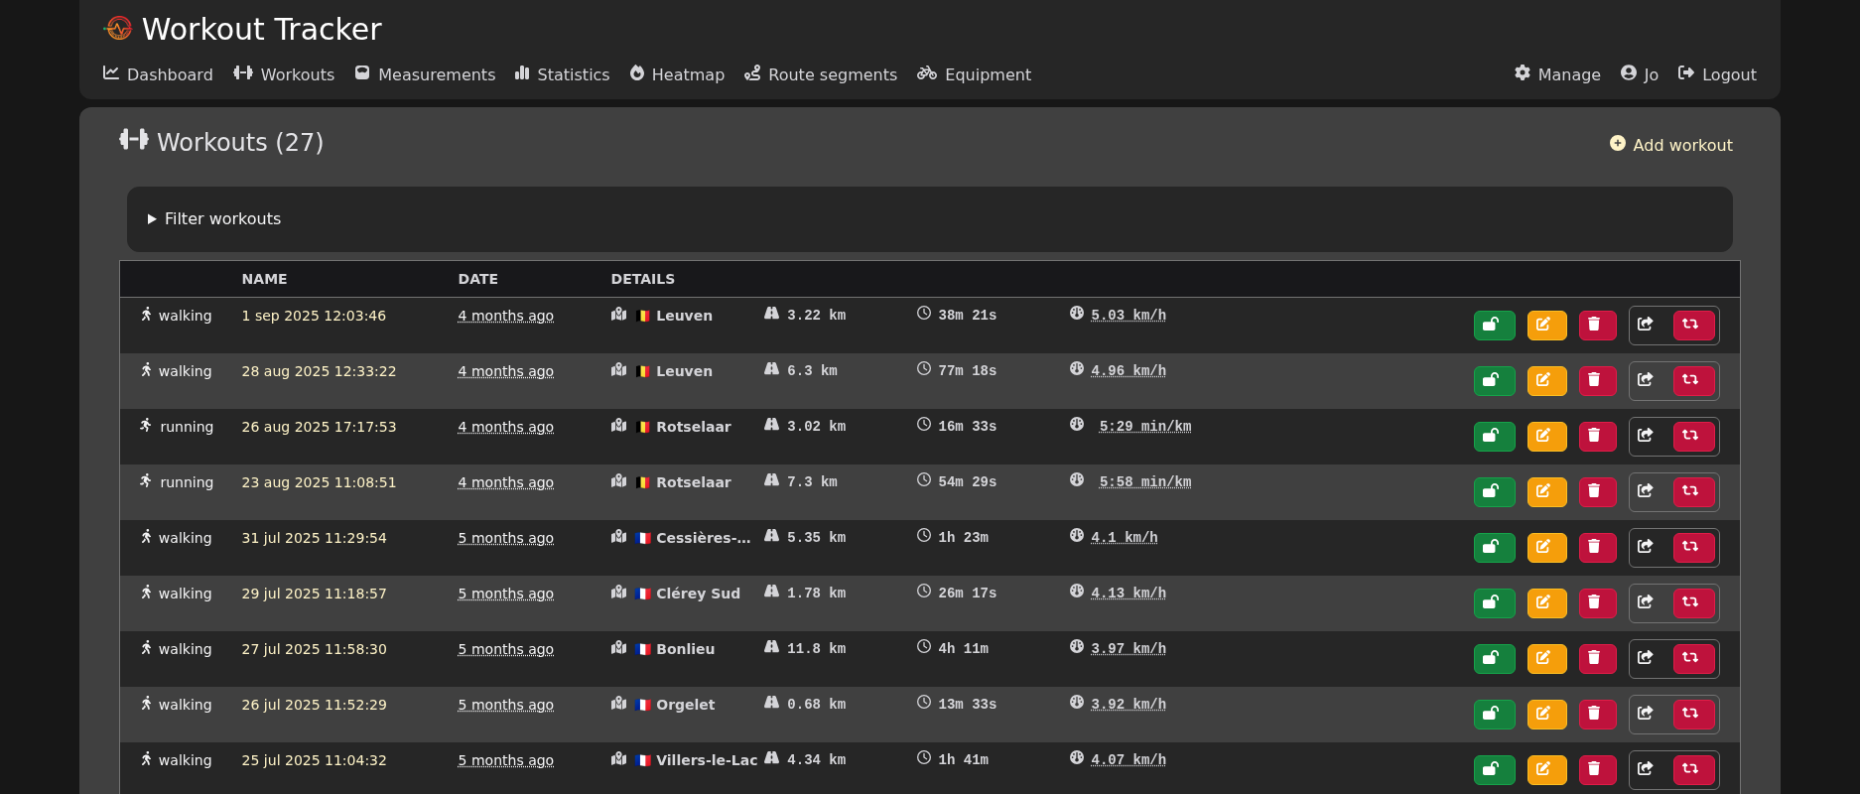Toggle the green lock on 1 sep workout

pyautogui.click(x=1494, y=326)
